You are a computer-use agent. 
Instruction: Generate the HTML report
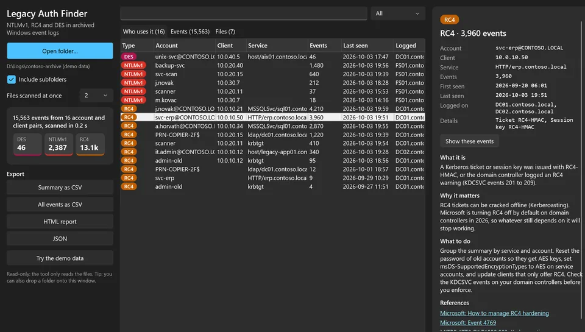[60, 222]
